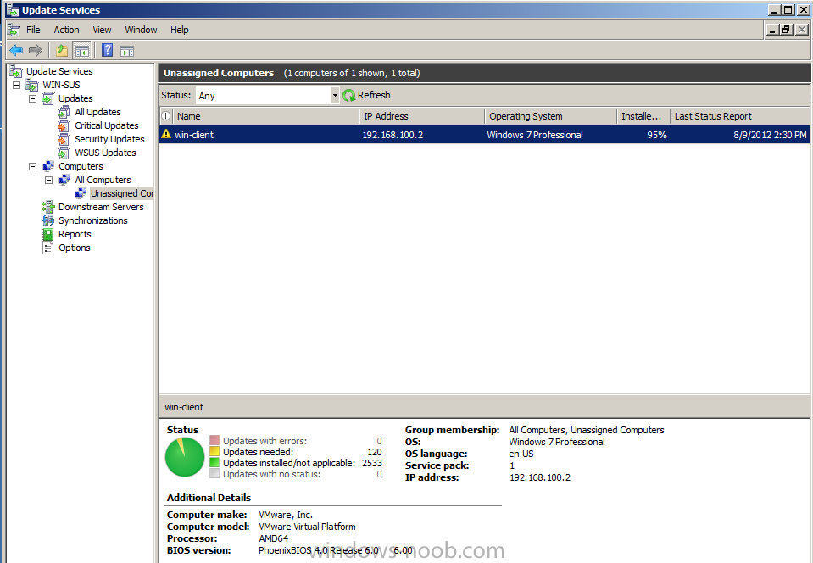This screenshot has width=813, height=563.
Task: Collapse the Computers tree node
Action: (33, 166)
